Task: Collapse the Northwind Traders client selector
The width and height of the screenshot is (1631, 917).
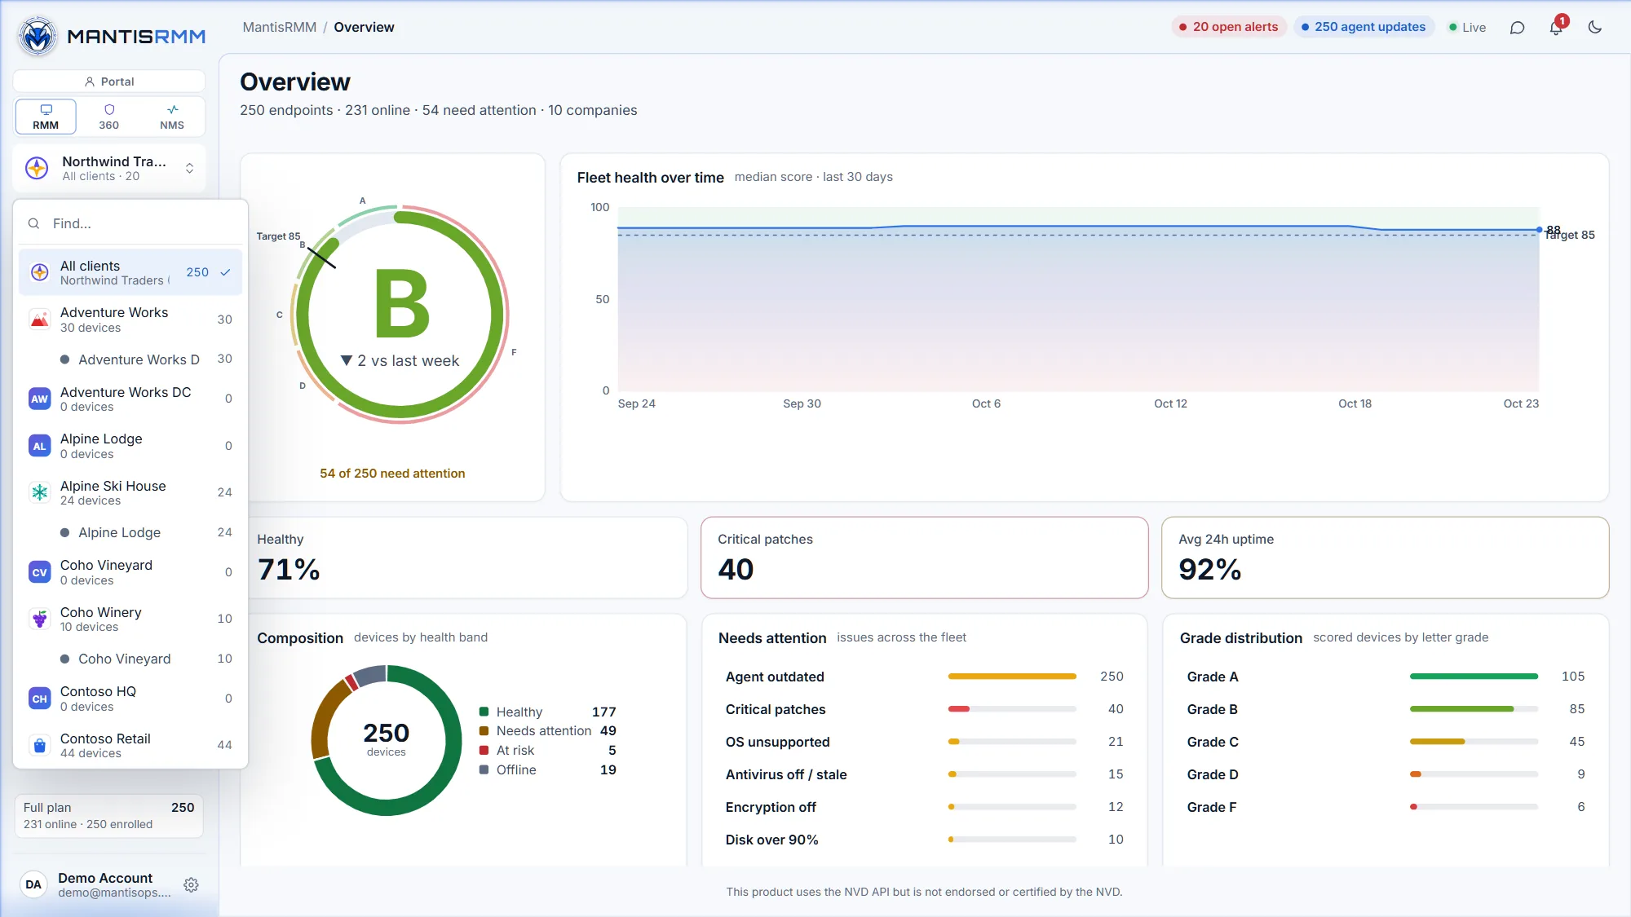Action: pos(109,169)
